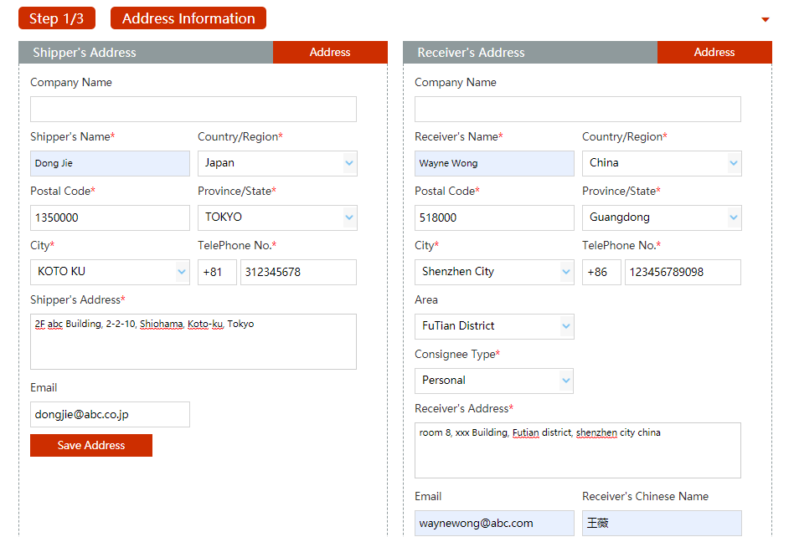Click the Shipper's Company Name field
This screenshot has width=794, height=537.
click(193, 109)
